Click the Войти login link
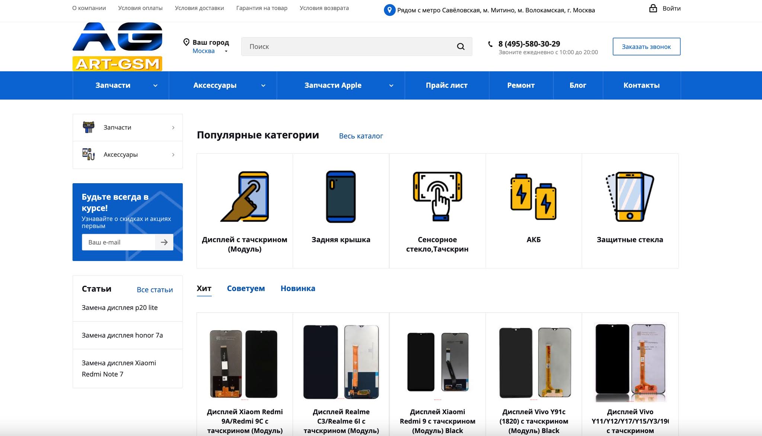Viewport: 762px width, 436px height. (672, 8)
